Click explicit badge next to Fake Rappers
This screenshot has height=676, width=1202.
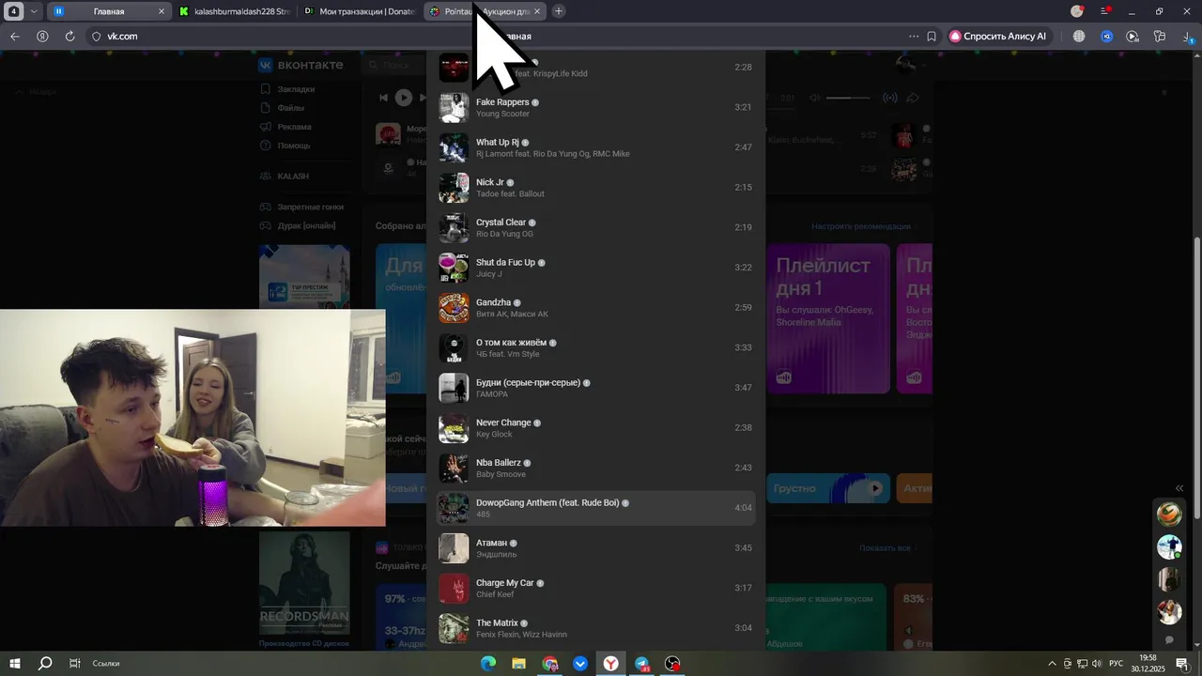[535, 102]
